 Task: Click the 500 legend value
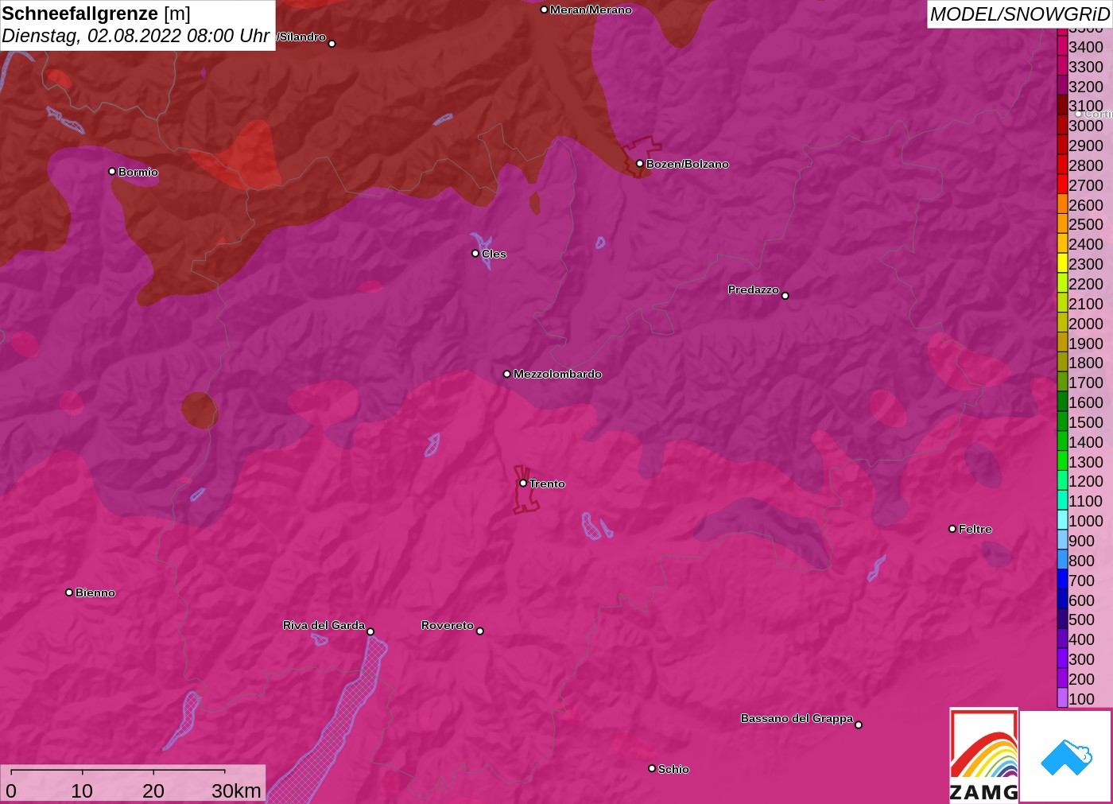click(x=1081, y=620)
